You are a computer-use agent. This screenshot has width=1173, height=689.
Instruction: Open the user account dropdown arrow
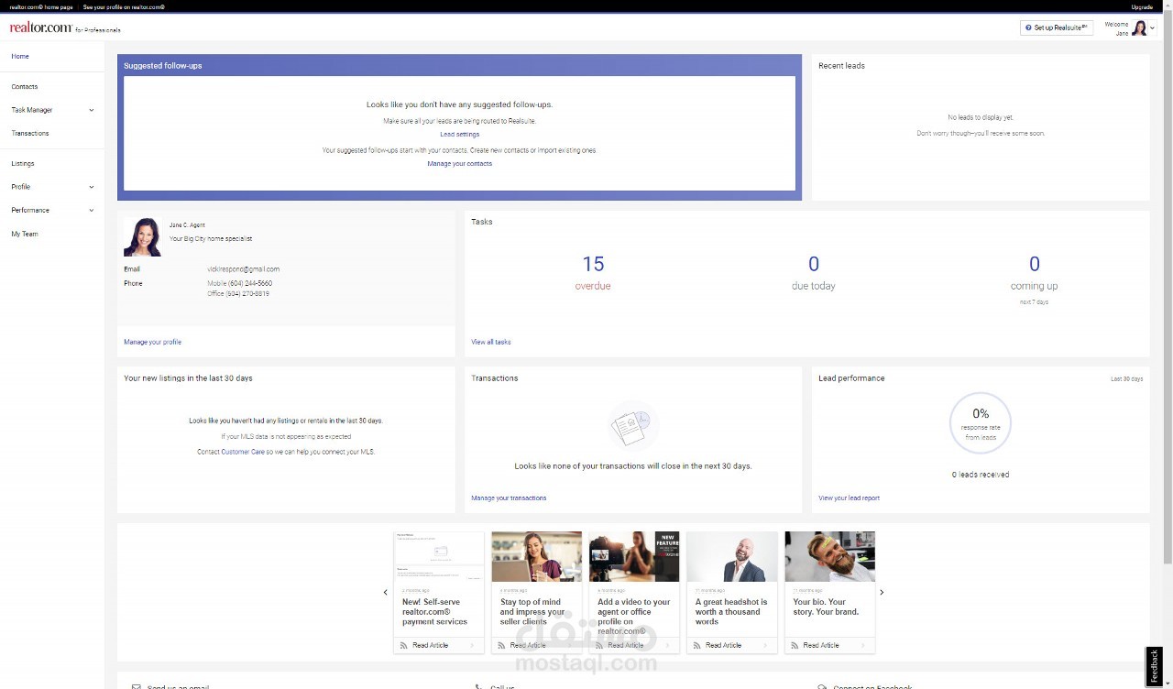pyautogui.click(x=1153, y=28)
